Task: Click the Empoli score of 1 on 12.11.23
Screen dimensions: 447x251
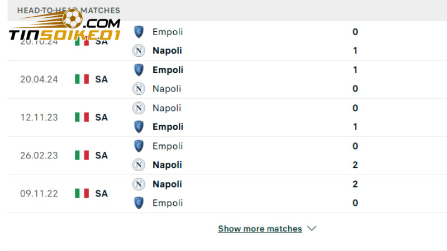Action: coord(355,127)
